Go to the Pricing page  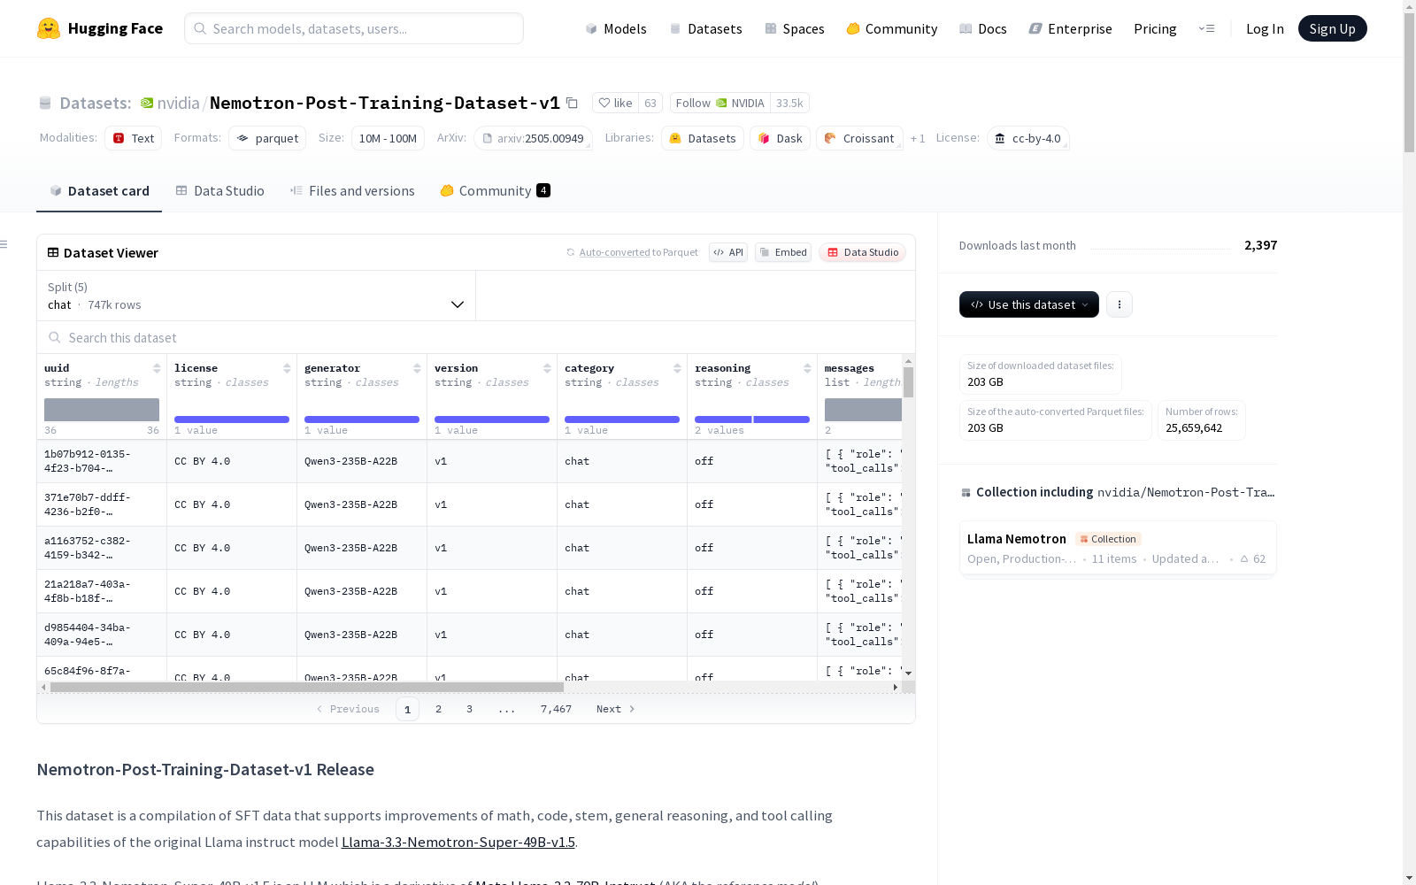[1155, 29]
